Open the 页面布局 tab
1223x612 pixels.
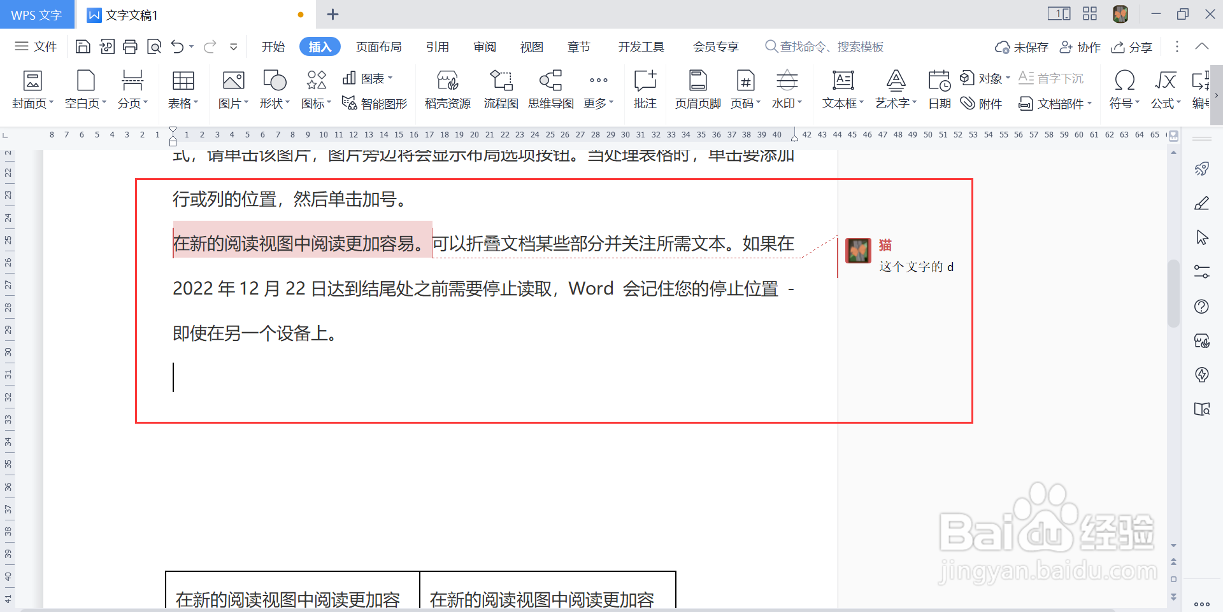379,46
